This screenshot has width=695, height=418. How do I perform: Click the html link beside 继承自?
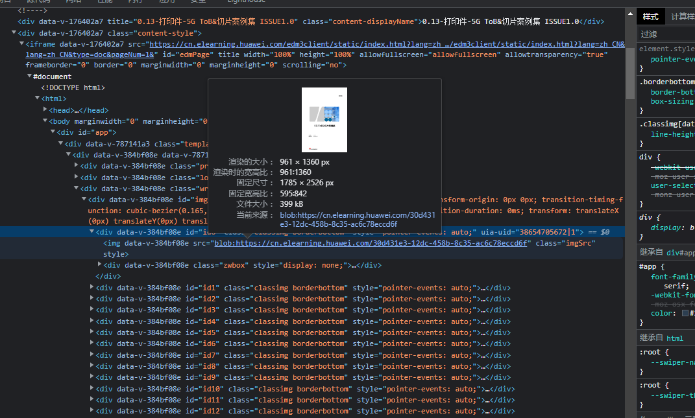pos(675,338)
